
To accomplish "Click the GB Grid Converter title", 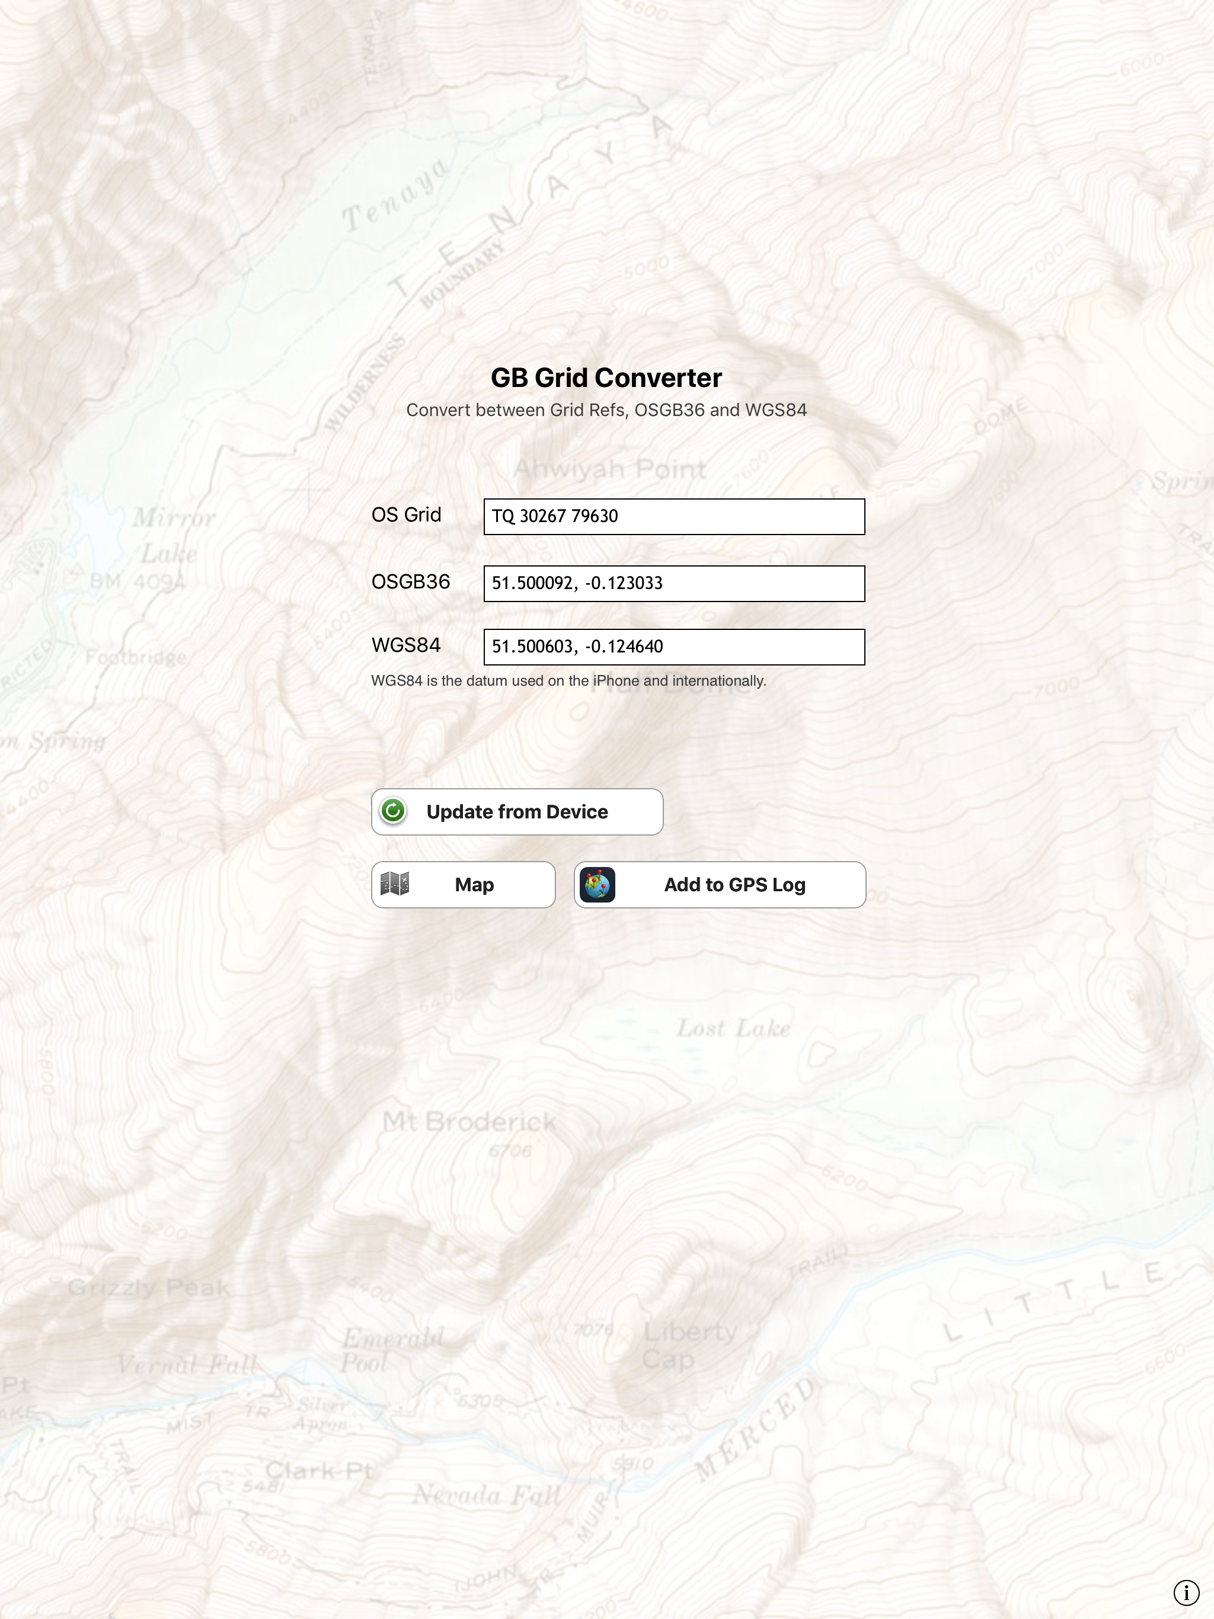I will (606, 377).
